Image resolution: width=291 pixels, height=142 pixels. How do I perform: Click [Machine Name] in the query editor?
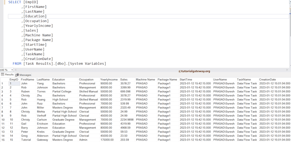pos(38,35)
